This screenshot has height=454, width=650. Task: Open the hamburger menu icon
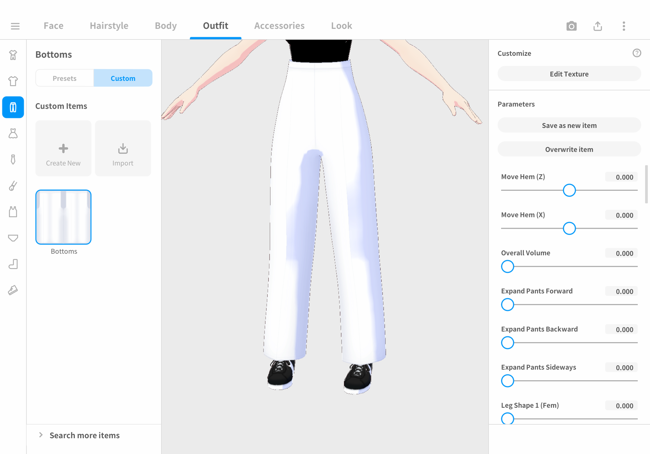(15, 26)
